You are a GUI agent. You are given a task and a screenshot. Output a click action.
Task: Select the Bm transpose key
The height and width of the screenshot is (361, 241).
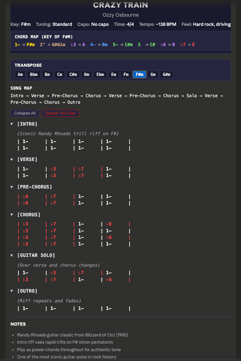point(47,74)
